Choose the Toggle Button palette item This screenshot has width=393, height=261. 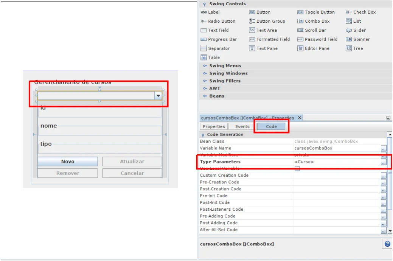click(x=316, y=12)
